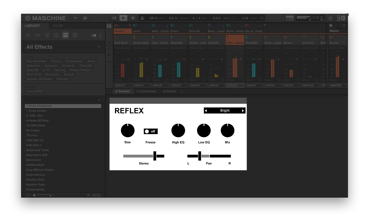
Task: Select the Instruments keyboard icon
Action: click(56, 35)
